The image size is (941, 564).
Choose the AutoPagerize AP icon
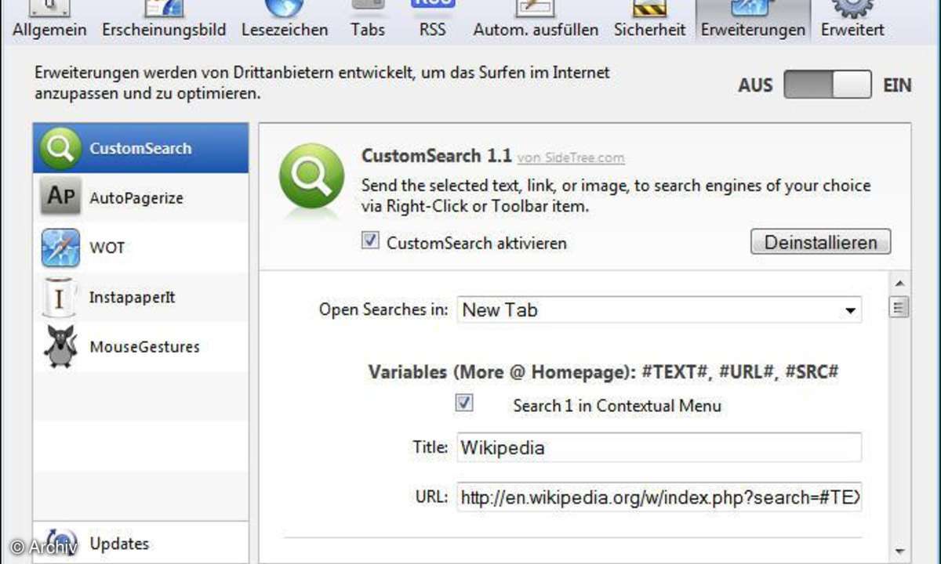click(60, 198)
